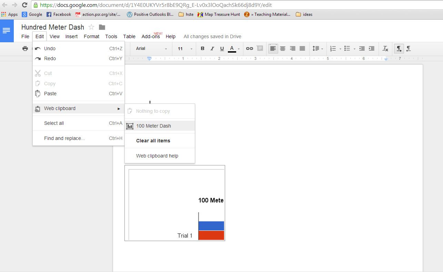
Task: Select Right align
Action: (x=293, y=48)
